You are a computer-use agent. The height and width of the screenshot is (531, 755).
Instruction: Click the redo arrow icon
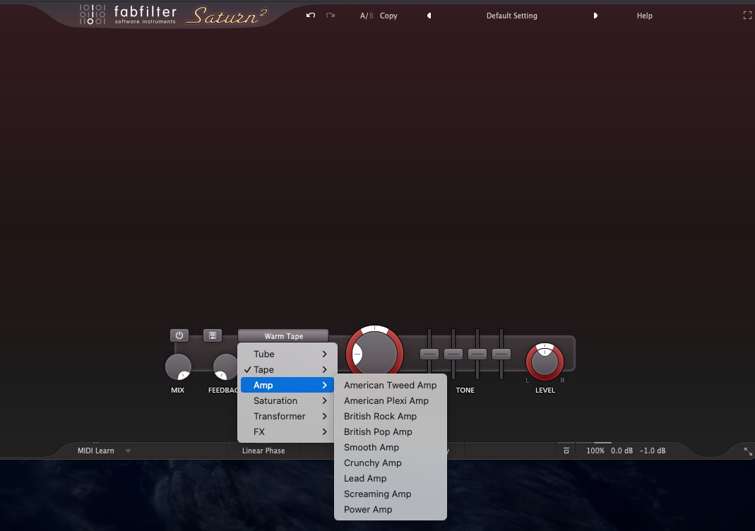point(331,16)
